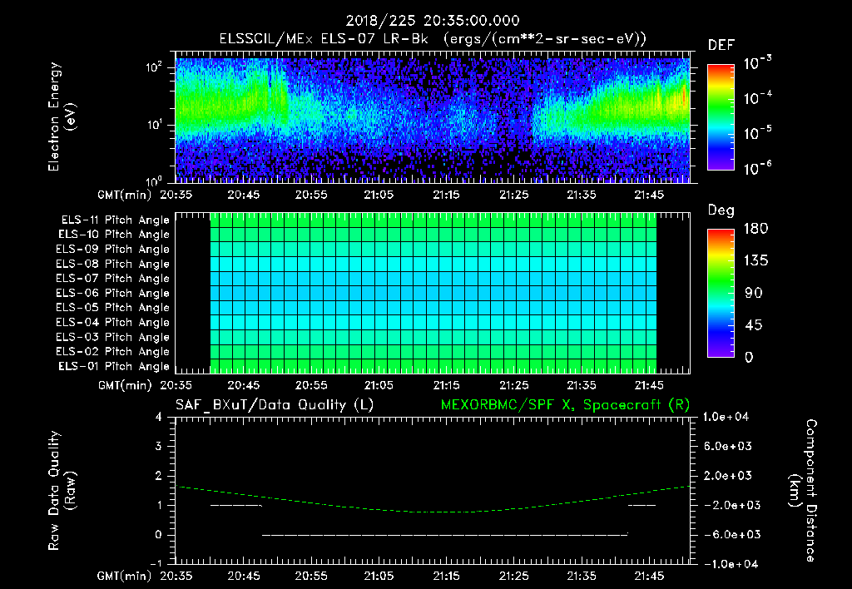Click the 3 tick on the Raw Data Quality axis
Viewport: 852px width, 589px height.
159,447
